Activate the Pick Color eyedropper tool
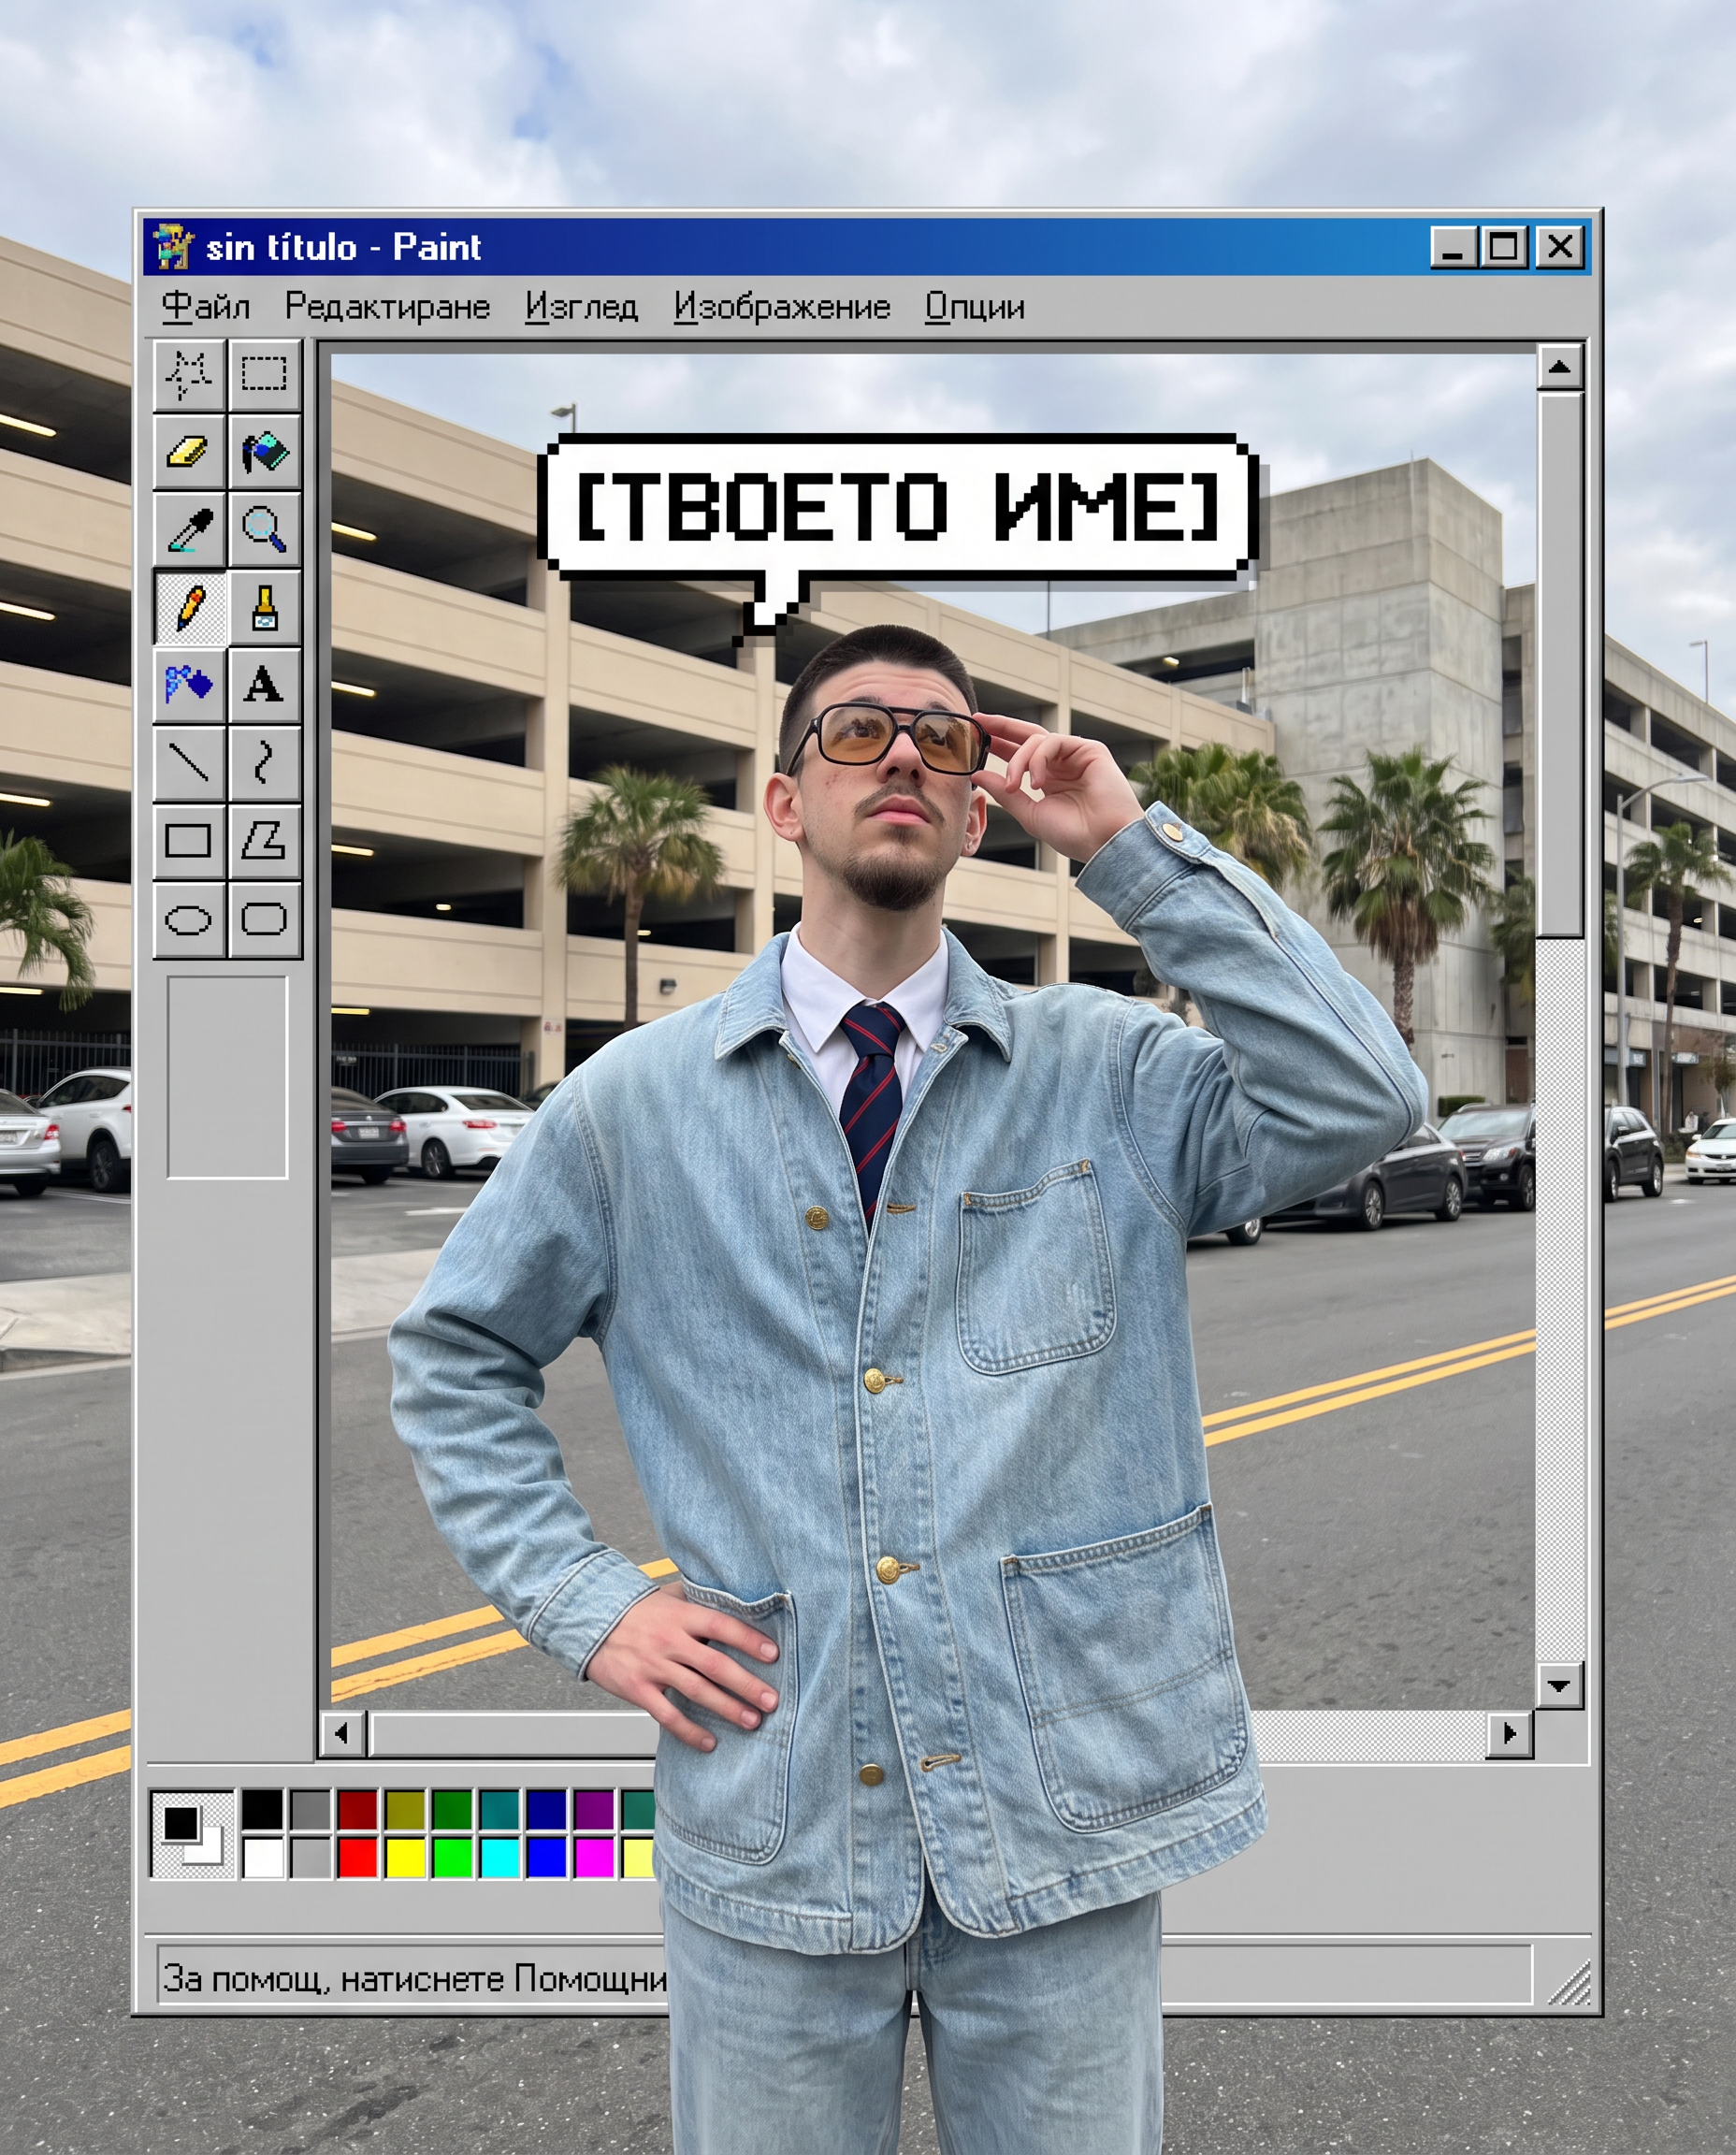 click(x=189, y=529)
